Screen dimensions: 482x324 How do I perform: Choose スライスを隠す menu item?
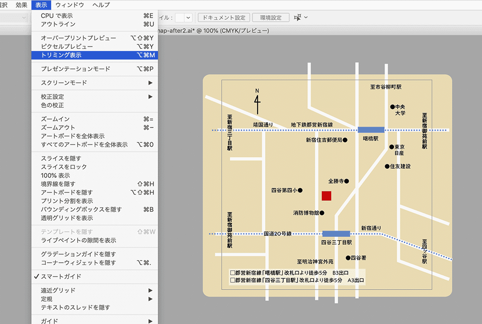pos(95,158)
